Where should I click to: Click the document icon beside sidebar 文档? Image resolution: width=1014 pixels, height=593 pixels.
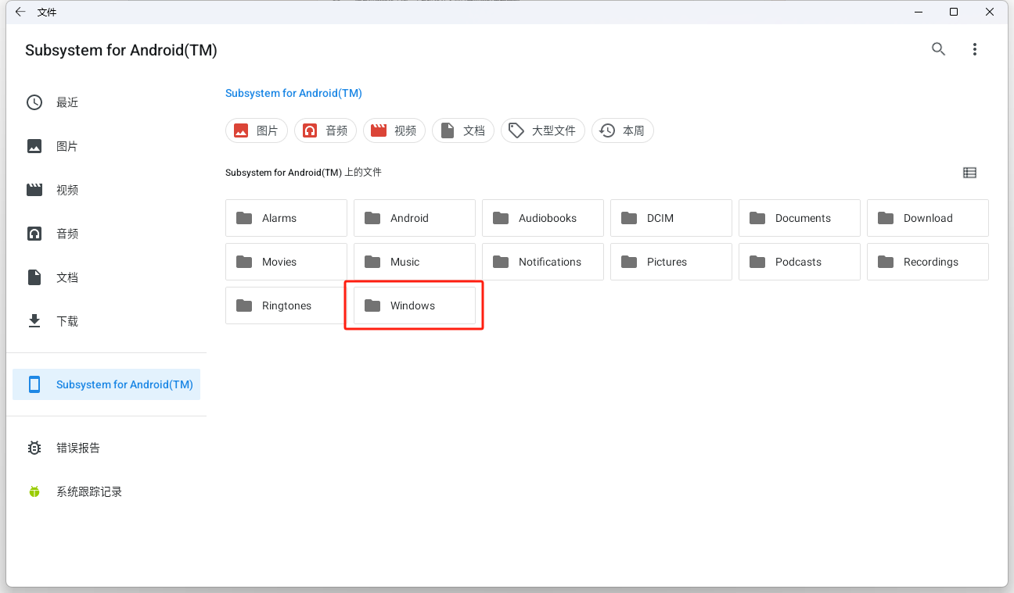34,277
